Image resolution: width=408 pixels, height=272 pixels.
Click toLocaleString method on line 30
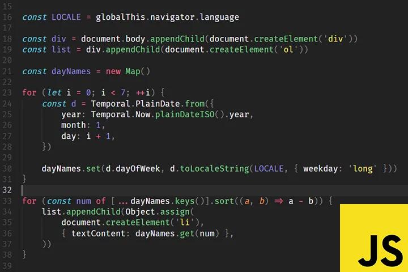tap(214, 168)
